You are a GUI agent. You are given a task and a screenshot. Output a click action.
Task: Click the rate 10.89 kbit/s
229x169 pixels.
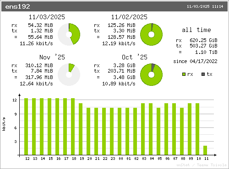click(119, 84)
